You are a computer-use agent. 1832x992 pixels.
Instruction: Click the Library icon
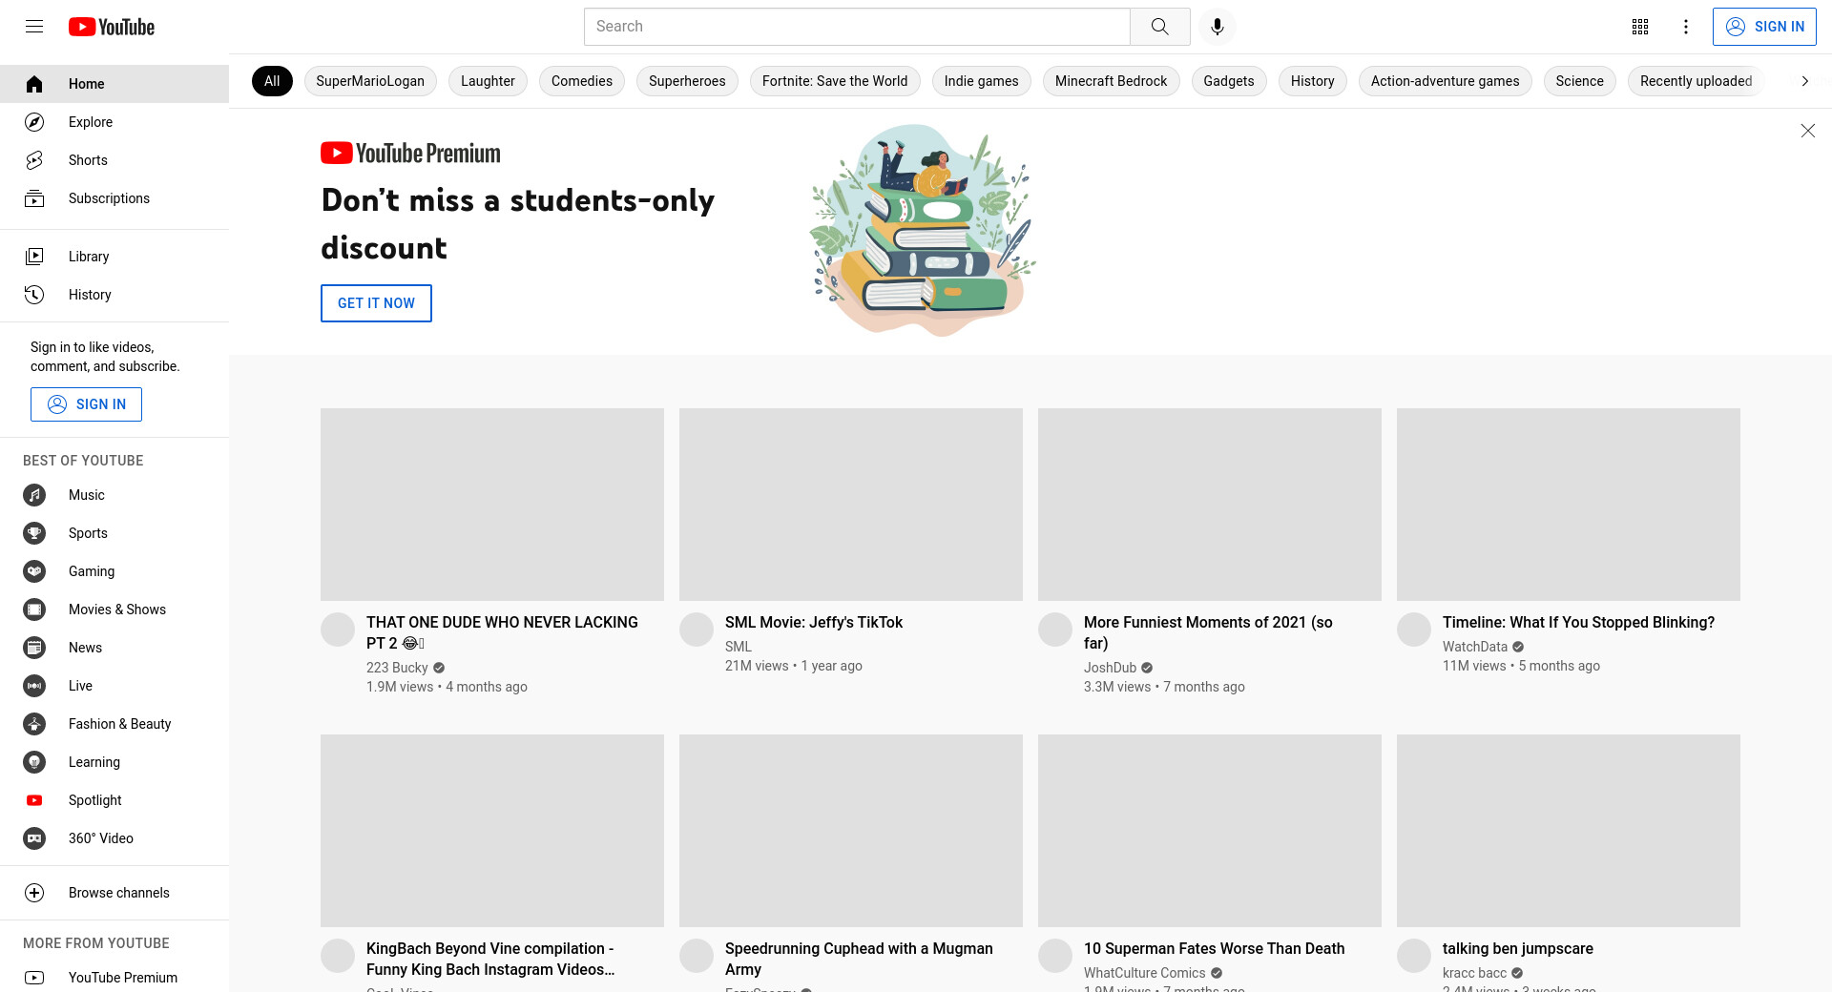pyautogui.click(x=34, y=257)
